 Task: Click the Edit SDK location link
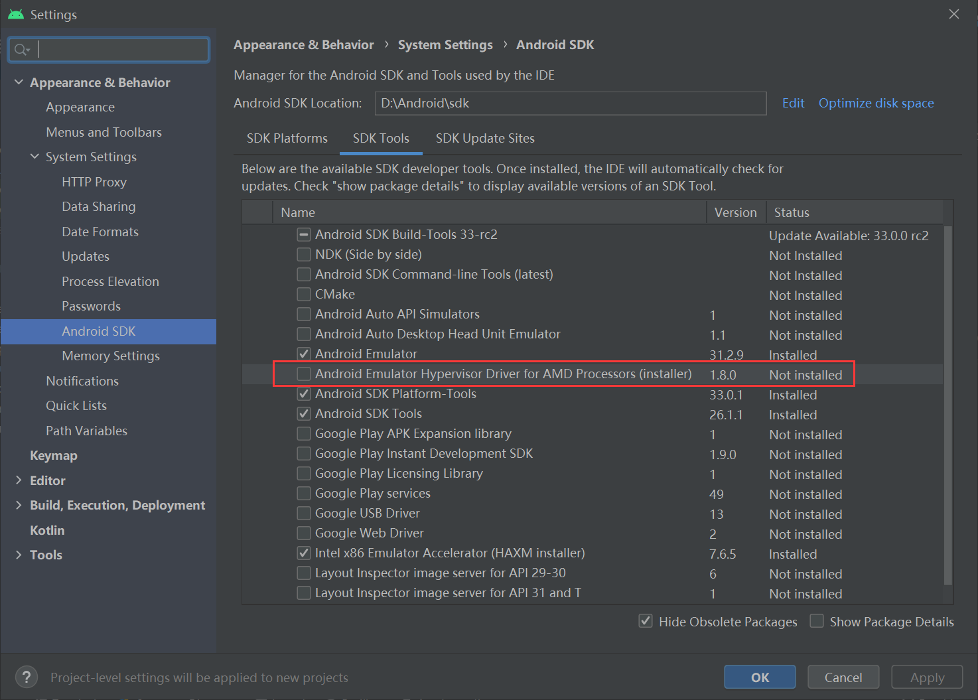793,103
